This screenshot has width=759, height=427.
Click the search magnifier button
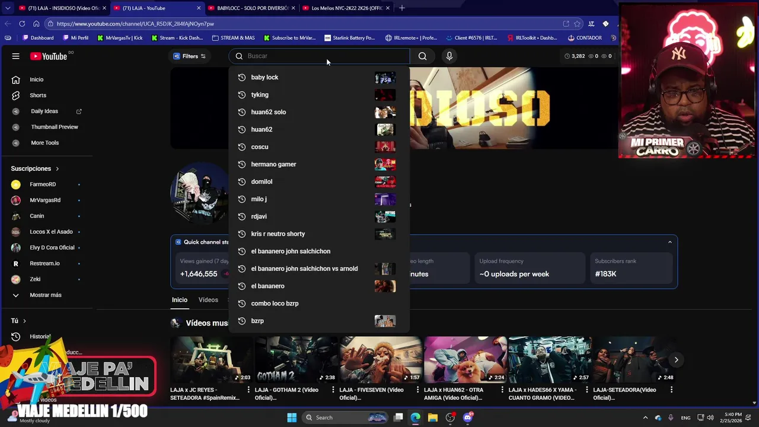(x=422, y=56)
